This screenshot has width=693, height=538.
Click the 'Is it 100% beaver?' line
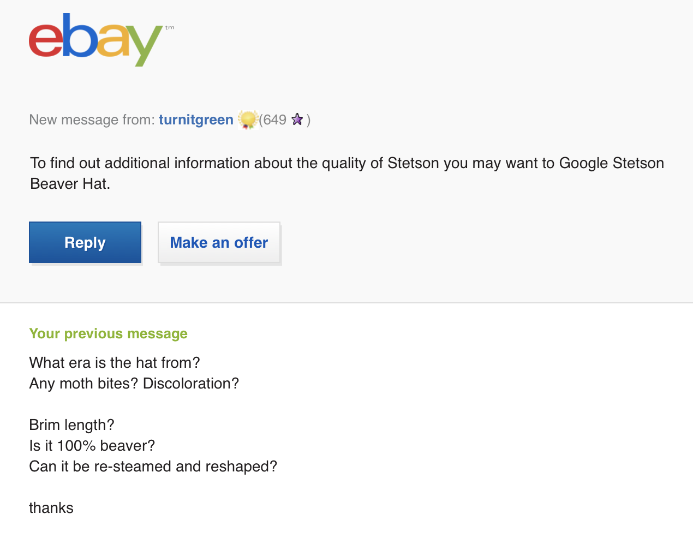pyautogui.click(x=92, y=446)
